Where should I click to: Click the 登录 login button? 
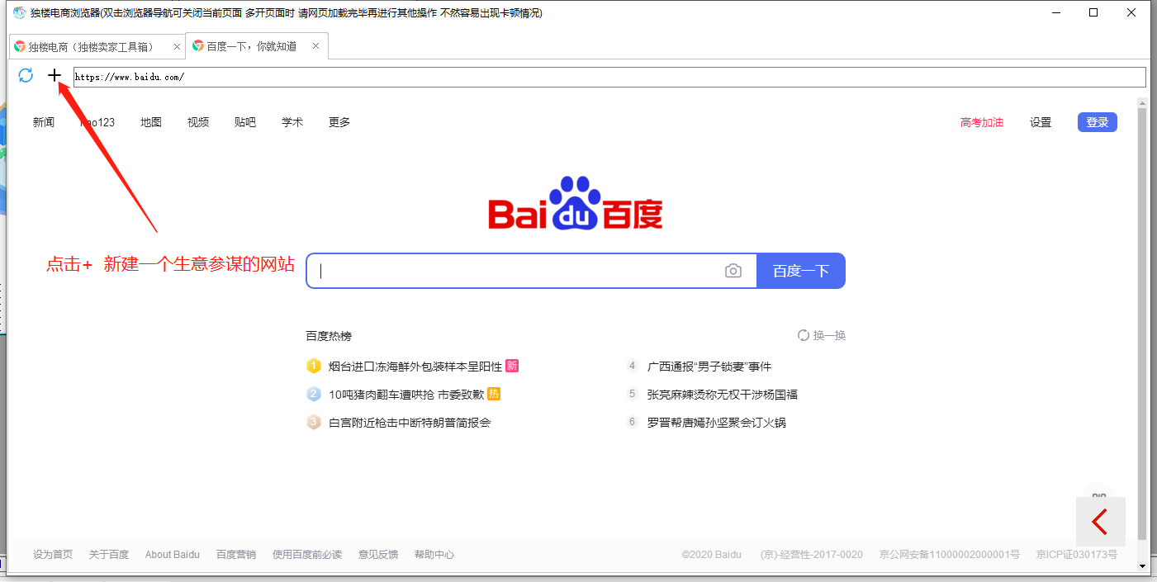1097,122
